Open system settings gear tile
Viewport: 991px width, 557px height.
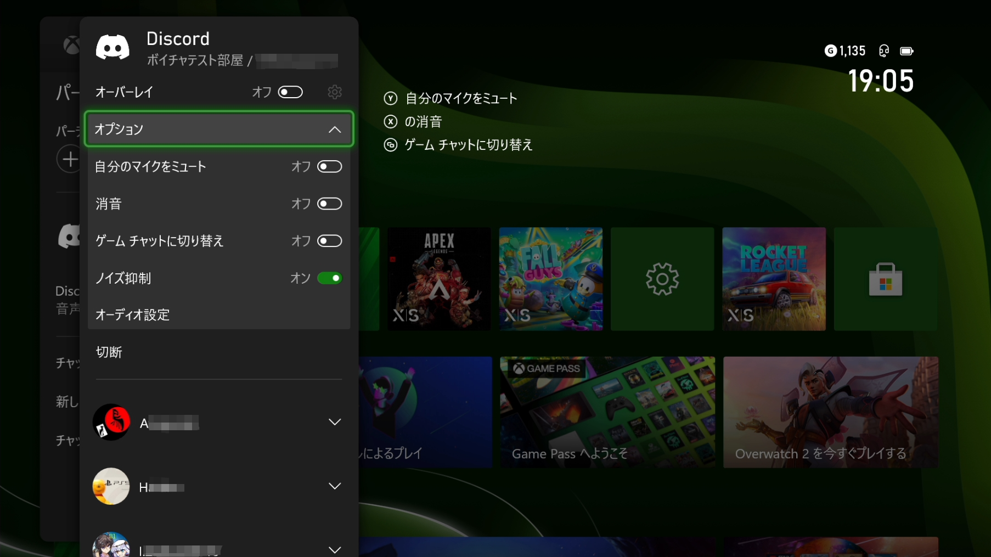(x=662, y=279)
